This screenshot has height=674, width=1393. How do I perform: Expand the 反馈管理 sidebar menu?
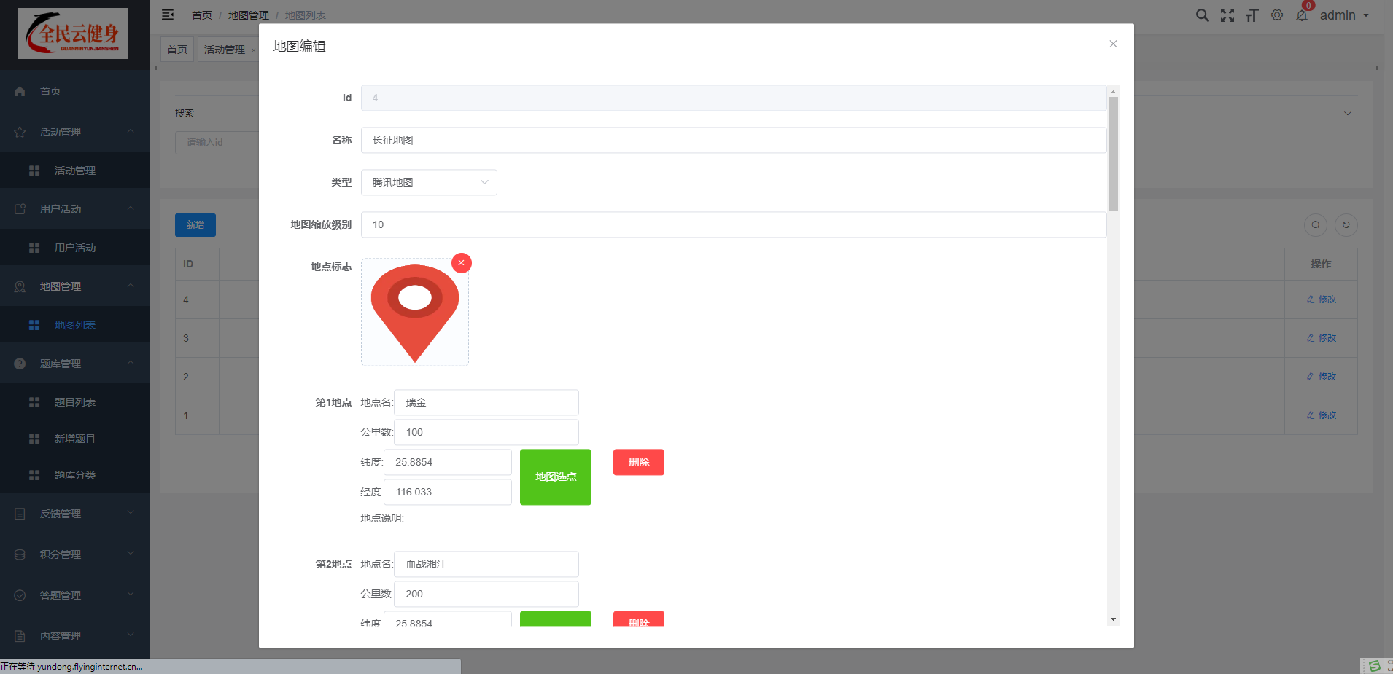(74, 514)
